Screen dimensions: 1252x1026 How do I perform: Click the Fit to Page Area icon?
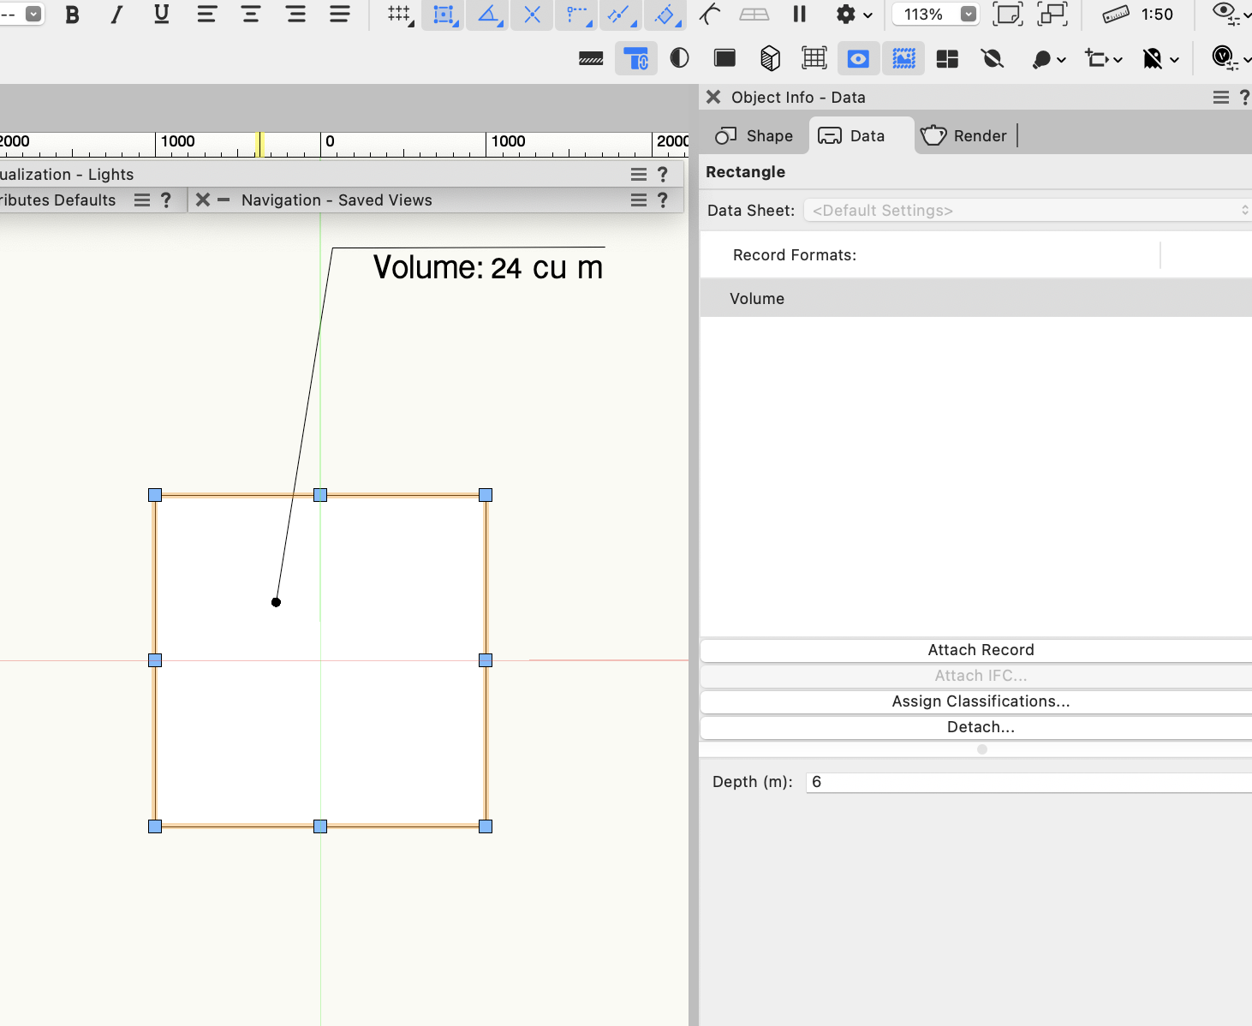pos(1007,15)
